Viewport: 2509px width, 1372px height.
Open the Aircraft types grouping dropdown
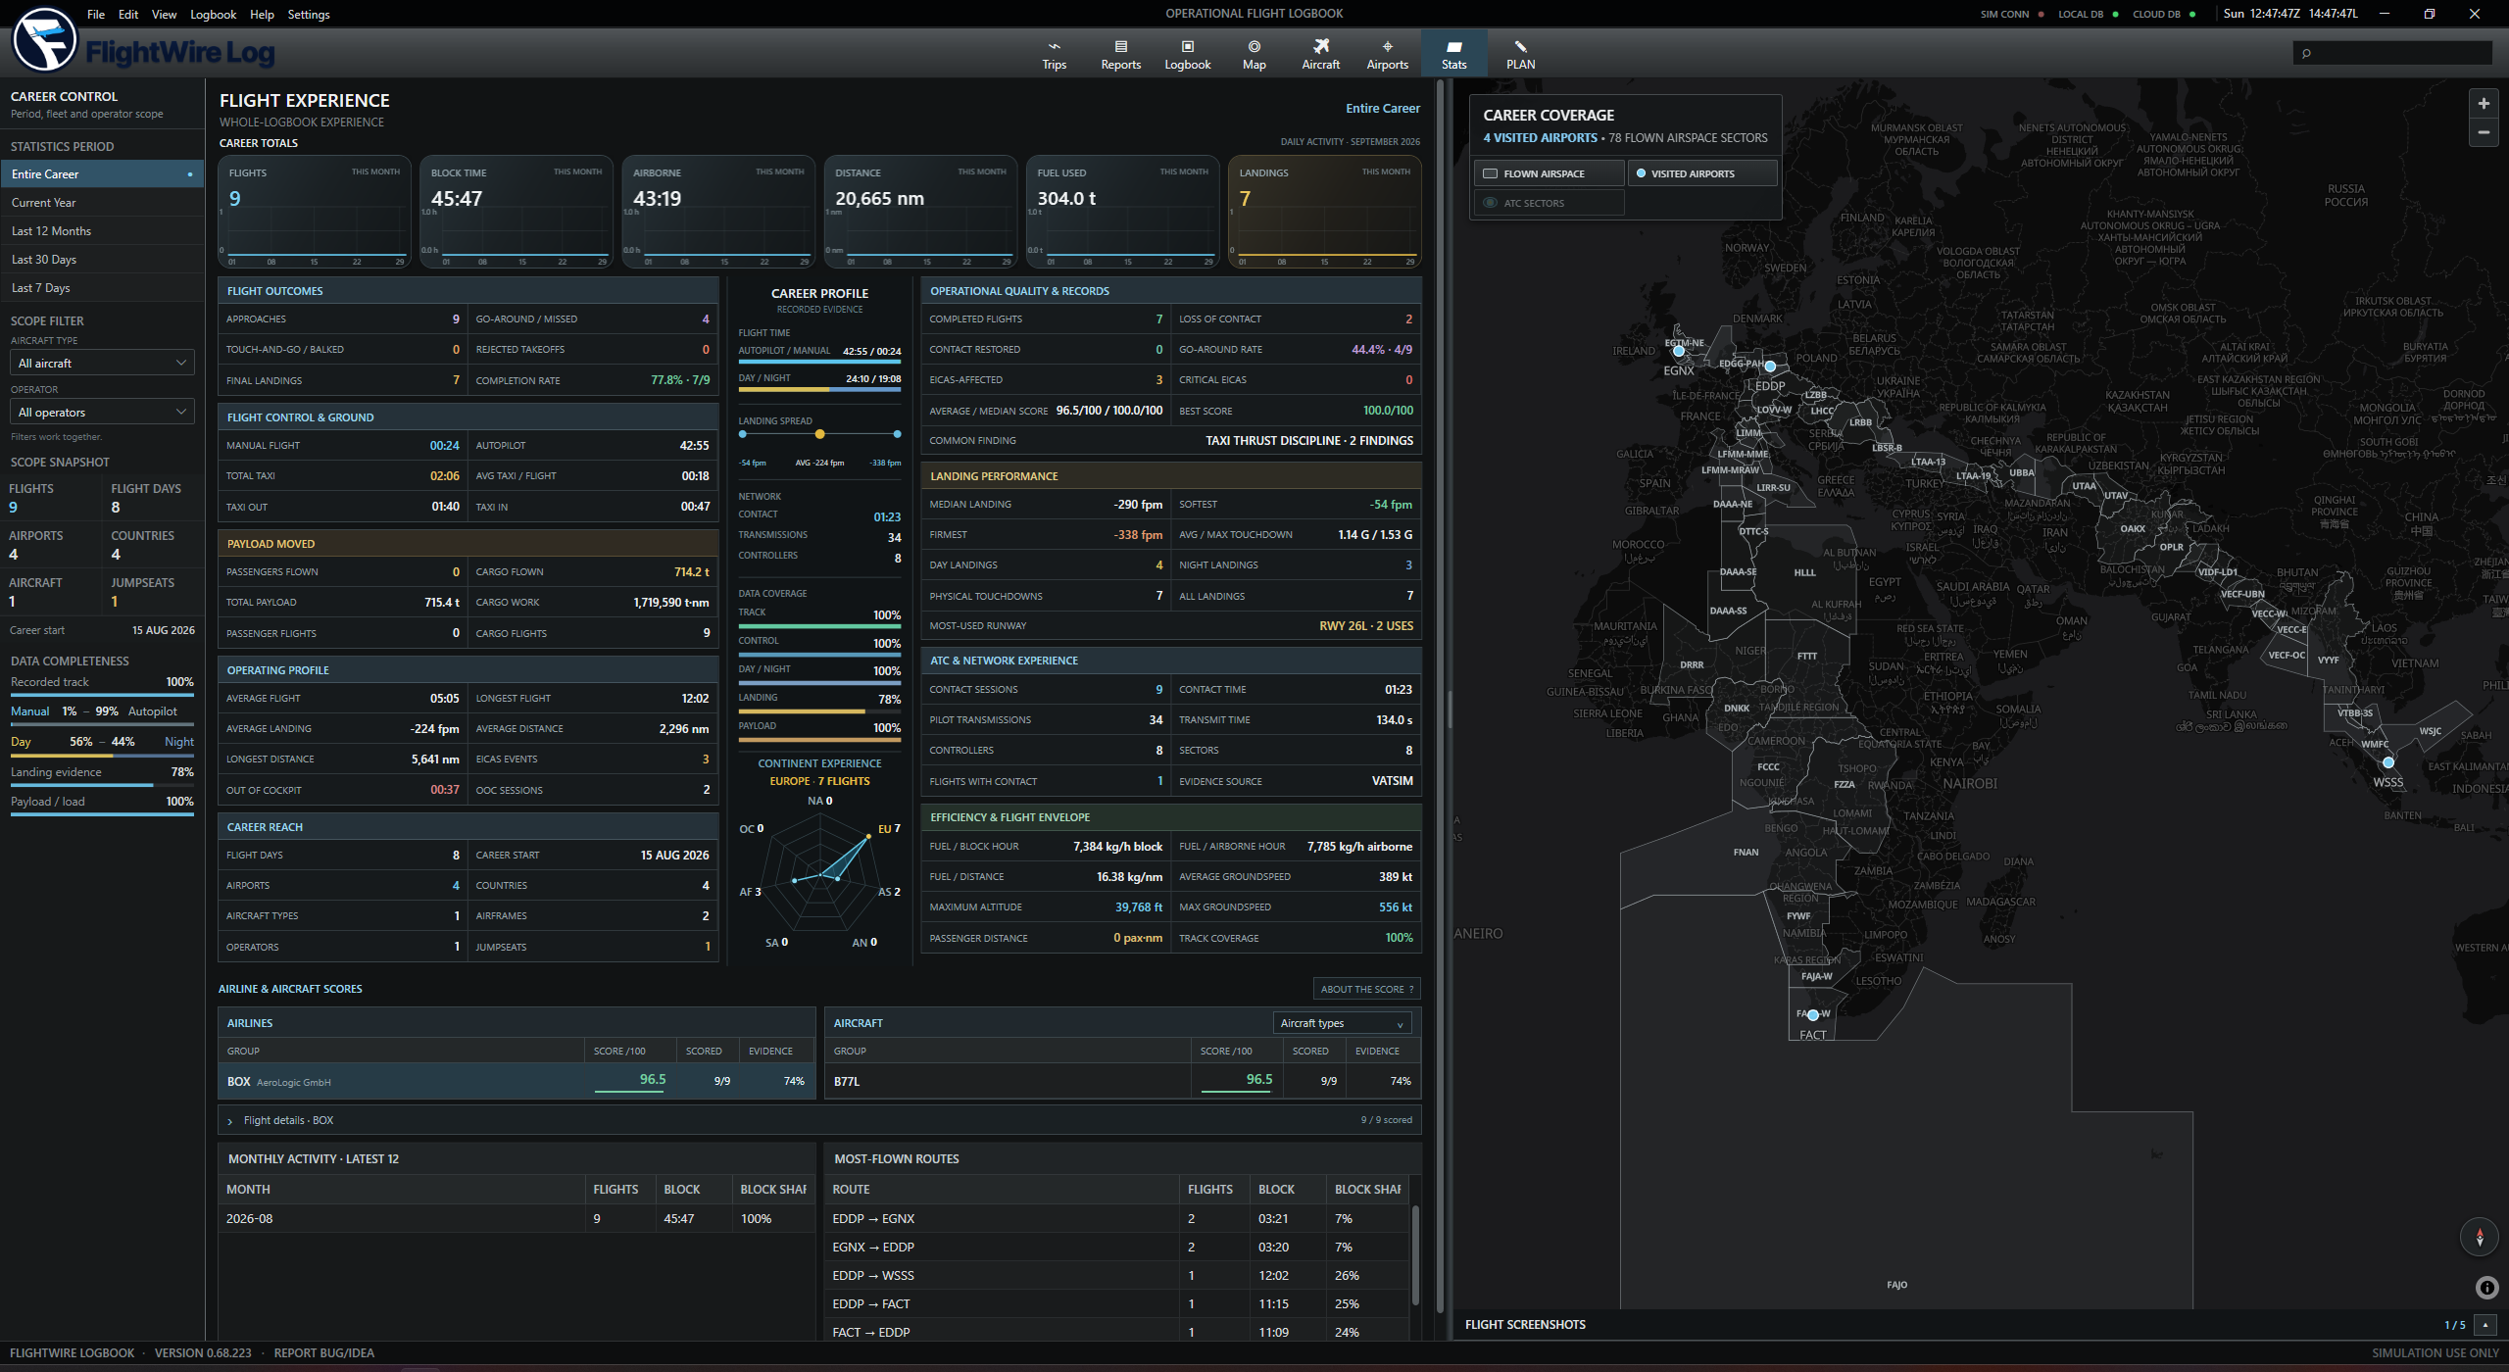tap(1341, 1023)
